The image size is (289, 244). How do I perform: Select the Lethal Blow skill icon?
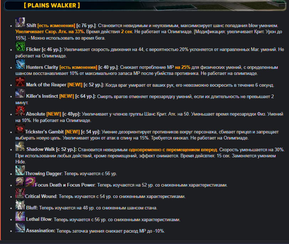coord(20,216)
